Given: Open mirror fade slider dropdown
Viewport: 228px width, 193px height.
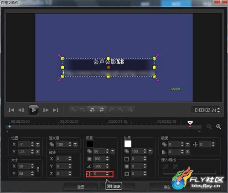Looking at the screenshot, I should [x=187, y=151].
